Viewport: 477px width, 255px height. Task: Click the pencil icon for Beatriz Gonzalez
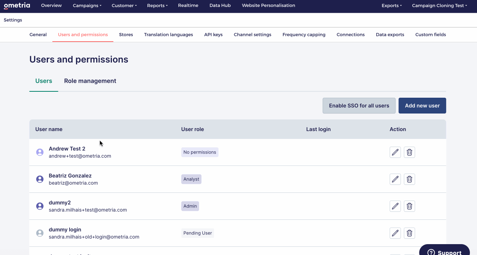coord(395,179)
